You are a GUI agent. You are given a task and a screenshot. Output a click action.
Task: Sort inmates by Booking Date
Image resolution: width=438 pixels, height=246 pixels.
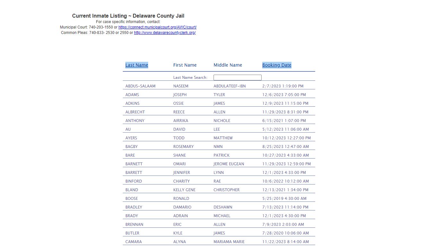[x=277, y=65]
